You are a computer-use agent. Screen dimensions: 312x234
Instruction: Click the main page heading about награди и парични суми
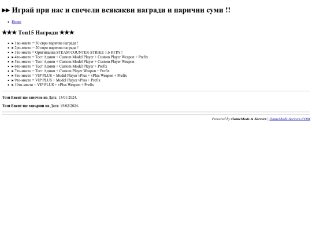(x=116, y=10)
